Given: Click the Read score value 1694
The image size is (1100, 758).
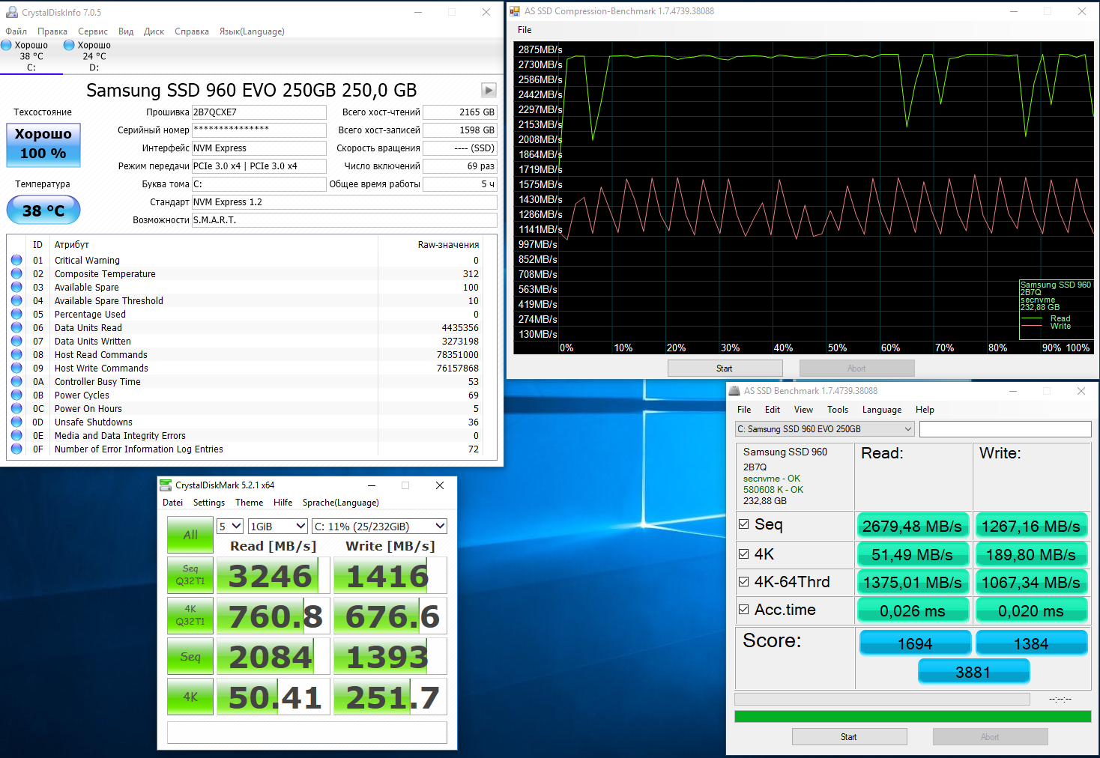Looking at the screenshot, I should 915,643.
